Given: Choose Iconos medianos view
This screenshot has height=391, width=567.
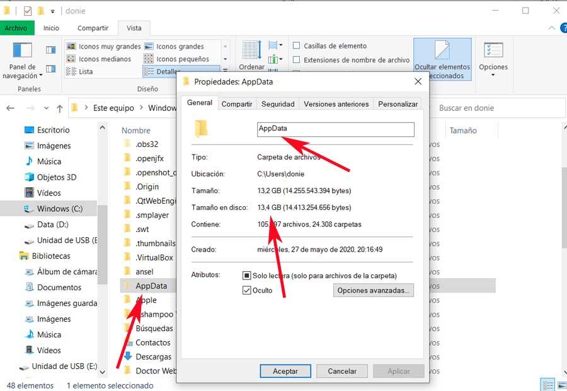Looking at the screenshot, I should click(99, 59).
